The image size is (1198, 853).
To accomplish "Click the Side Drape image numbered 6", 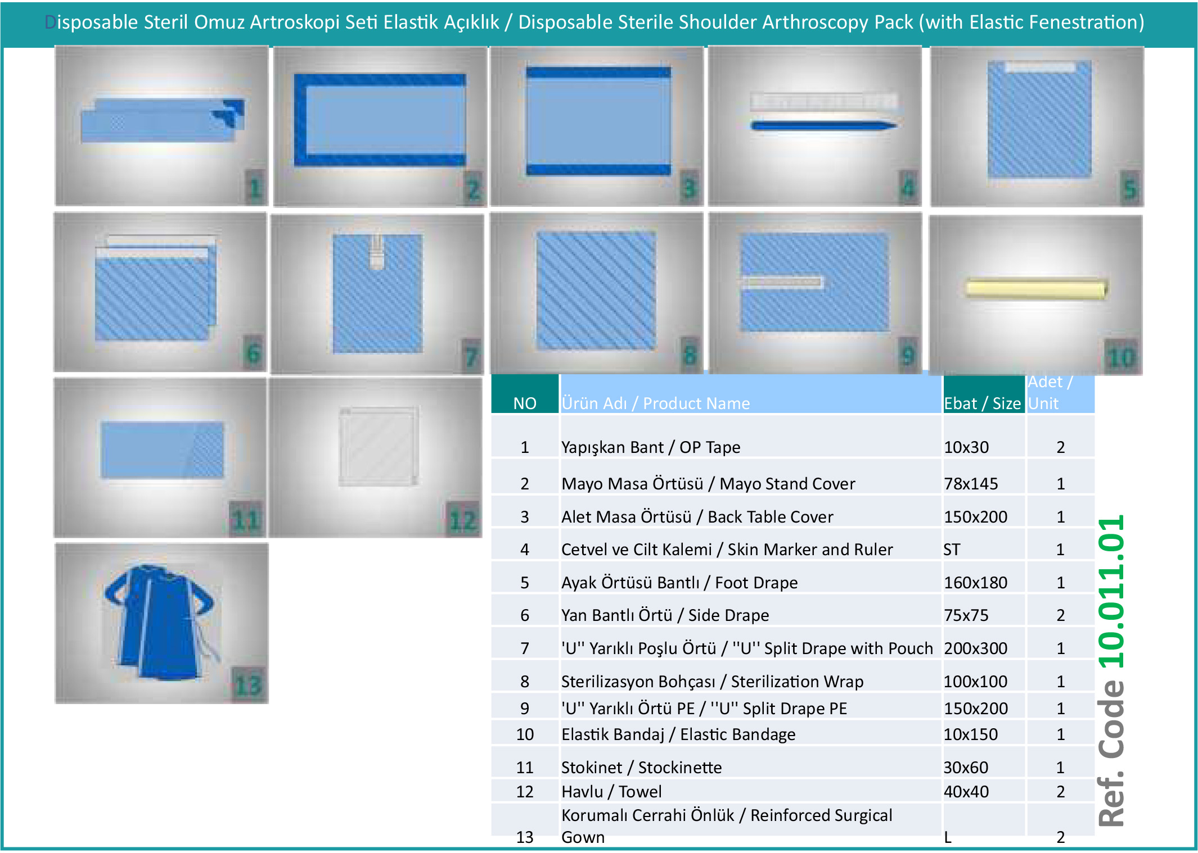I will point(160,292).
